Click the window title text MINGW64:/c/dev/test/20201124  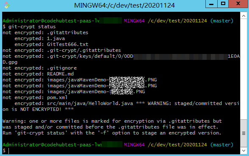(x=125, y=5)
